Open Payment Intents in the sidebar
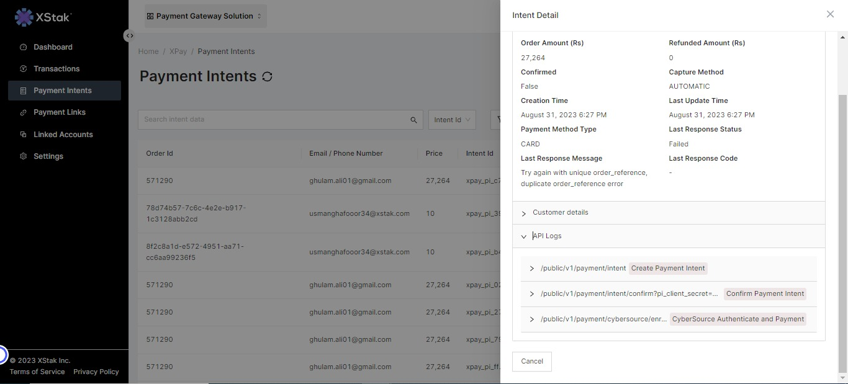Image resolution: width=848 pixels, height=384 pixels. [63, 91]
